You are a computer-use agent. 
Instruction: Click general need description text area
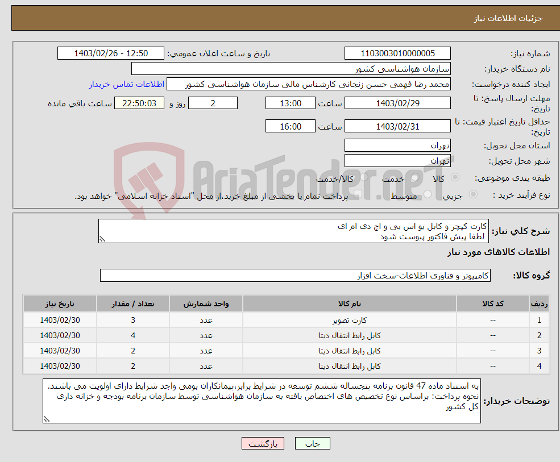293,231
